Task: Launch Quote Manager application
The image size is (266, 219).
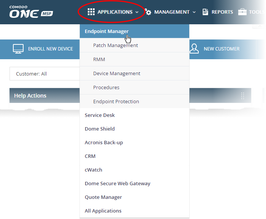Action: tap(135, 197)
